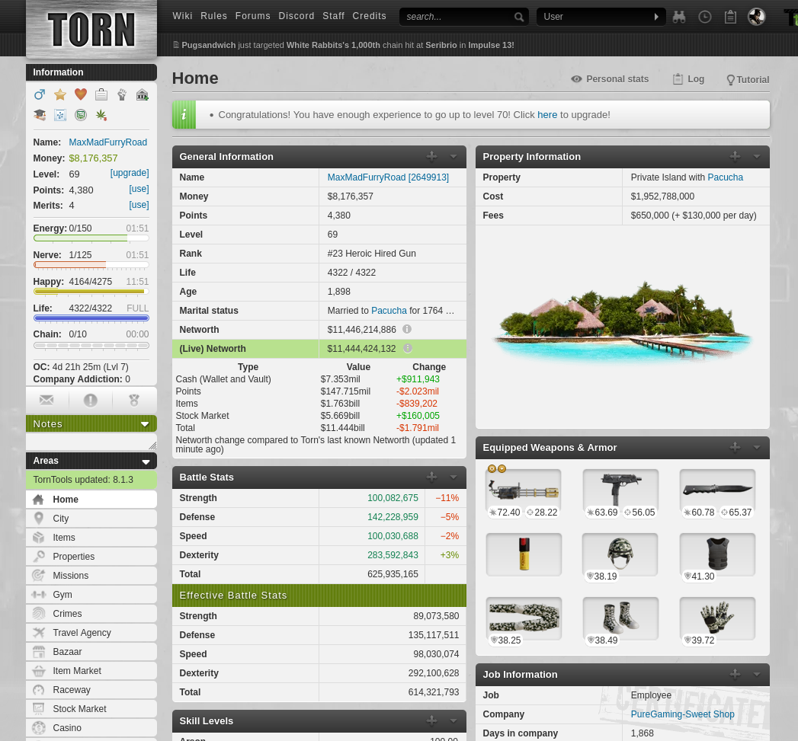798x741 pixels.
Task: Use the binoculars search icon in header
Action: pos(678,17)
